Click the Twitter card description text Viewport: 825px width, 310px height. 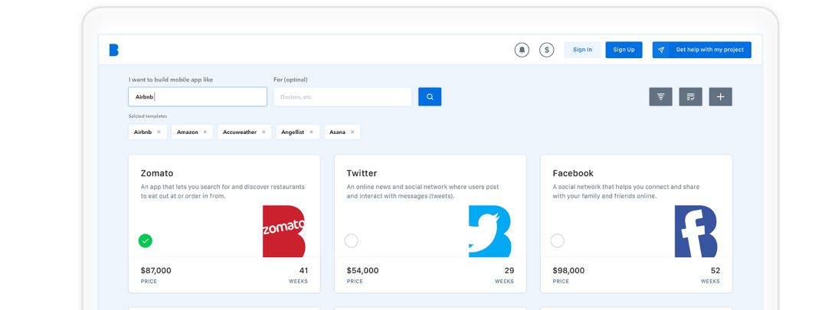(x=423, y=191)
